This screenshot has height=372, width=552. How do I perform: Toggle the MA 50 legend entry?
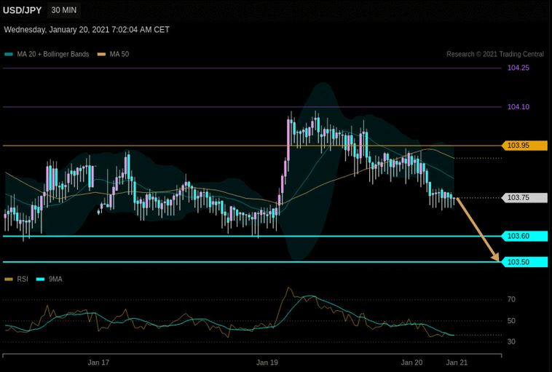click(x=113, y=54)
